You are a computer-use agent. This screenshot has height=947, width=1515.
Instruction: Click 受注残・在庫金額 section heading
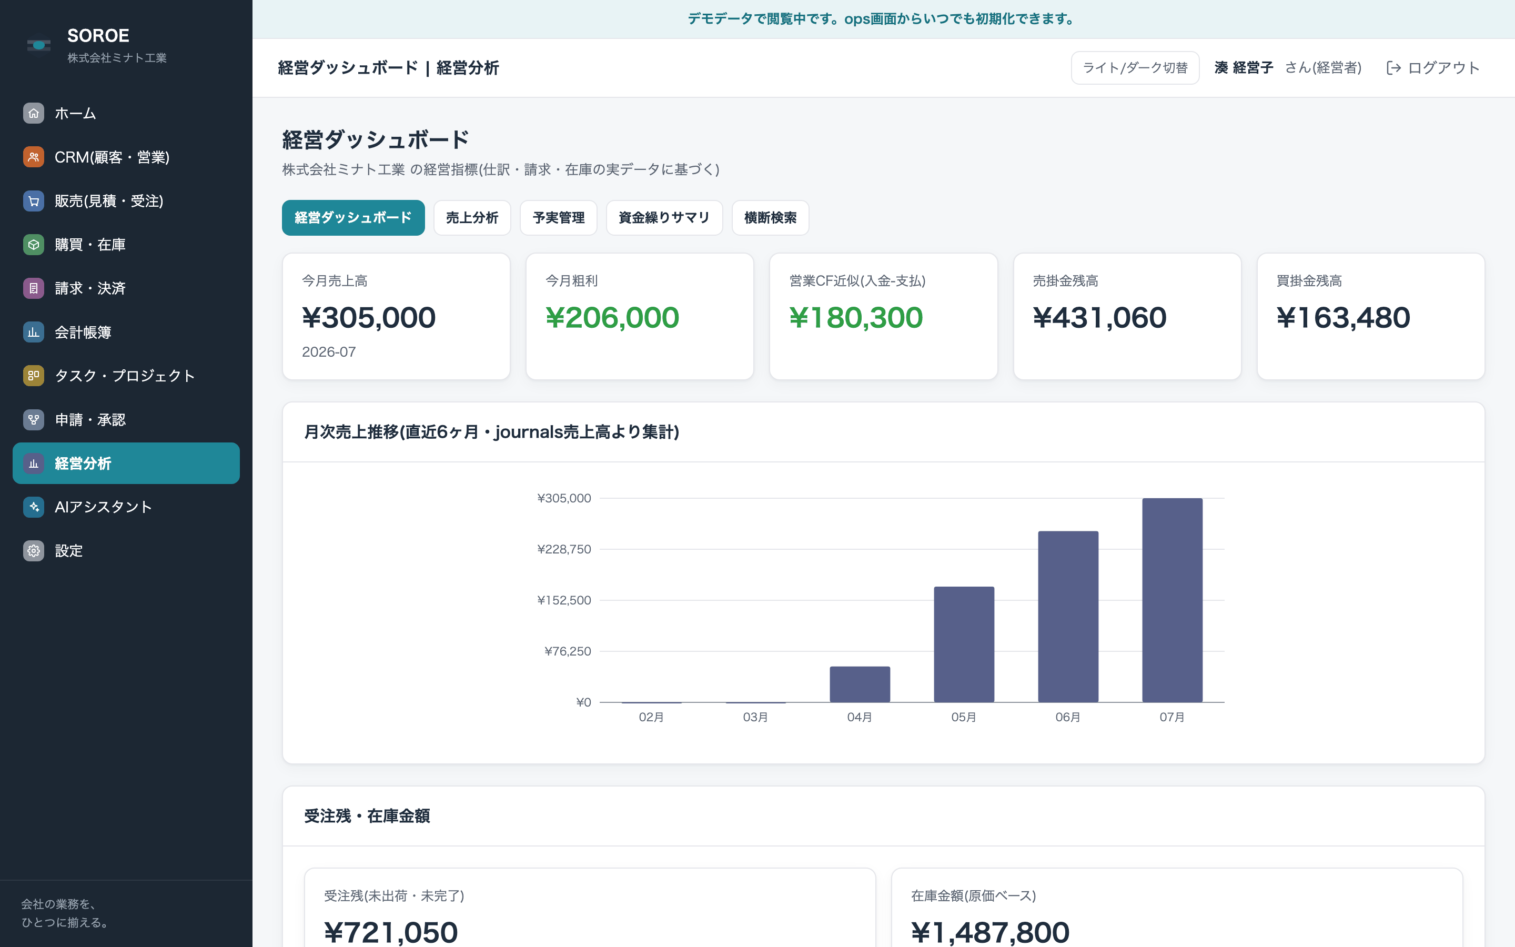pos(367,816)
